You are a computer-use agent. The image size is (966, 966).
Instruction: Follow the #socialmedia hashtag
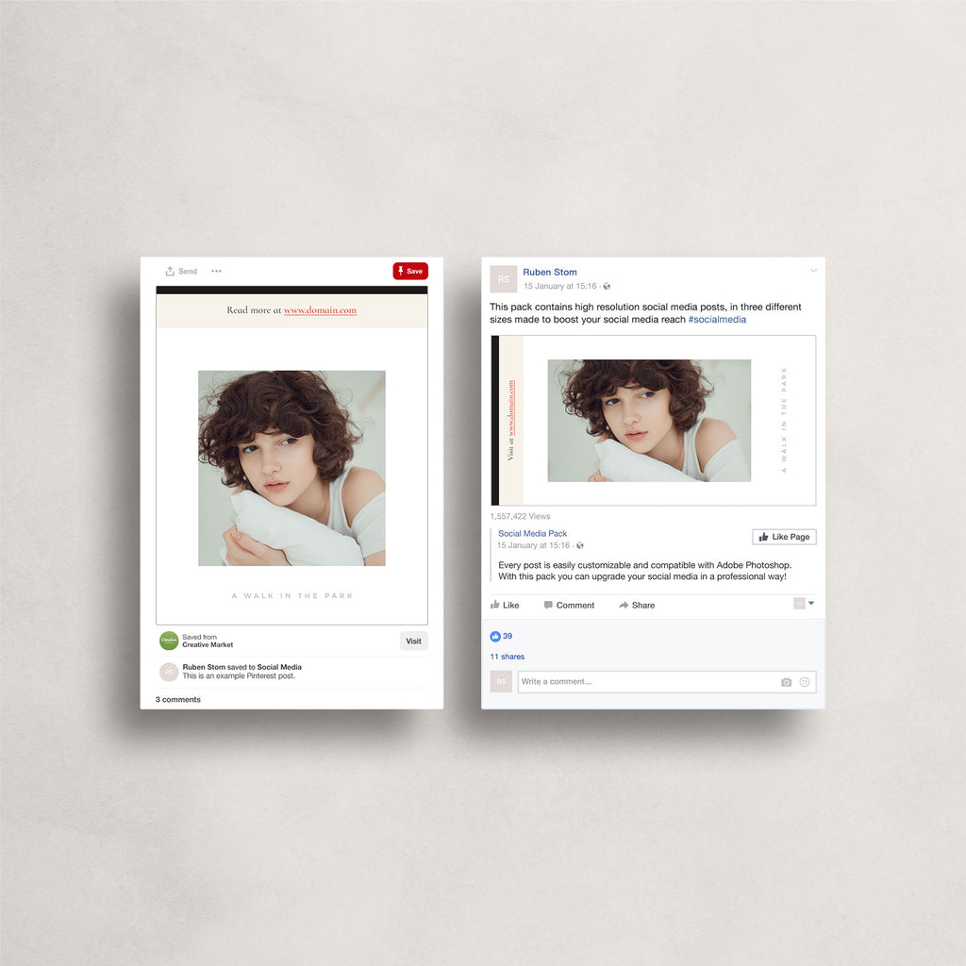pos(717,319)
